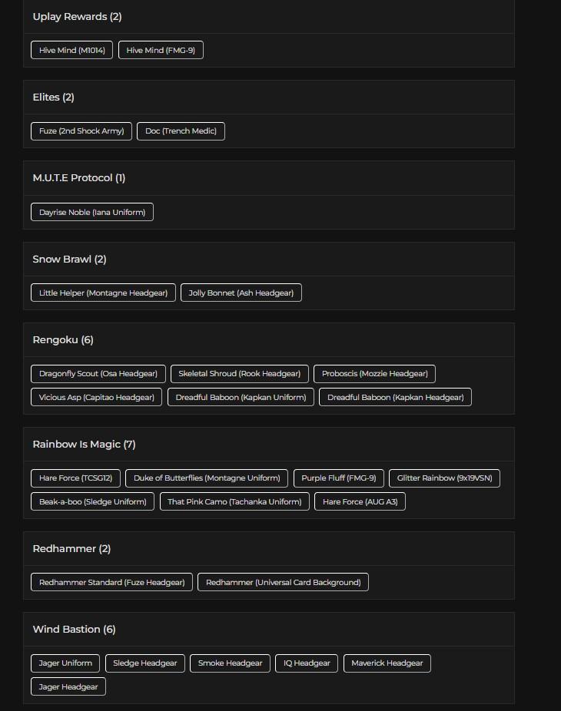The width and height of the screenshot is (561, 711).
Task: Click Jolly Bonnet (Ash Headgear) tag
Action: [241, 293]
